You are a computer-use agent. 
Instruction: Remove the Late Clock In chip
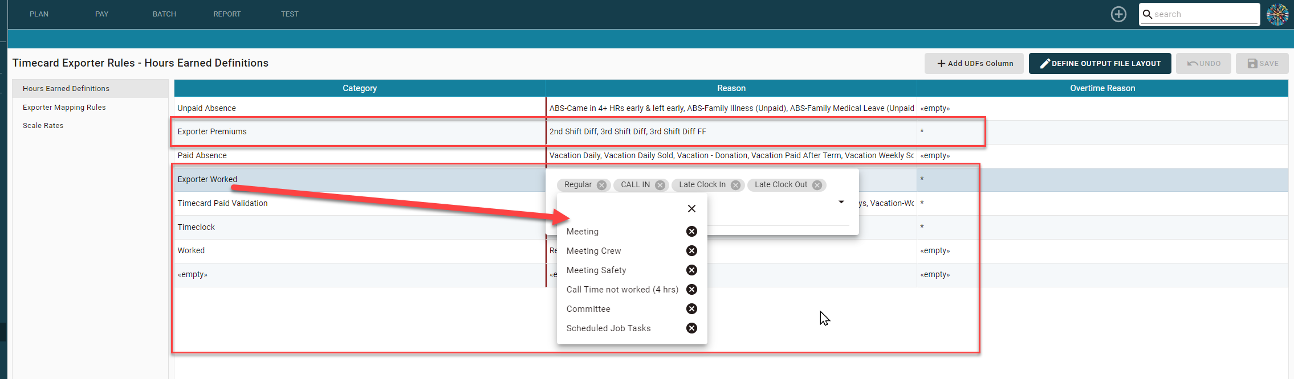[x=735, y=185]
